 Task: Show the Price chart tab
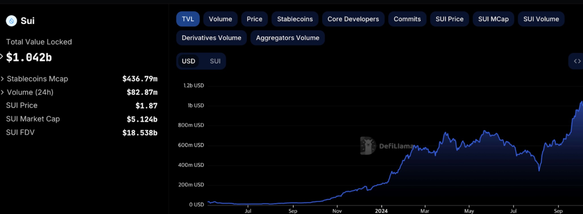pyautogui.click(x=255, y=19)
